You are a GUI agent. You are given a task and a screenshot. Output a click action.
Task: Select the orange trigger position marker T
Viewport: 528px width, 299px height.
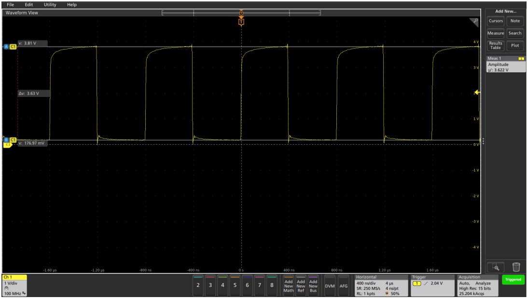[x=241, y=22]
